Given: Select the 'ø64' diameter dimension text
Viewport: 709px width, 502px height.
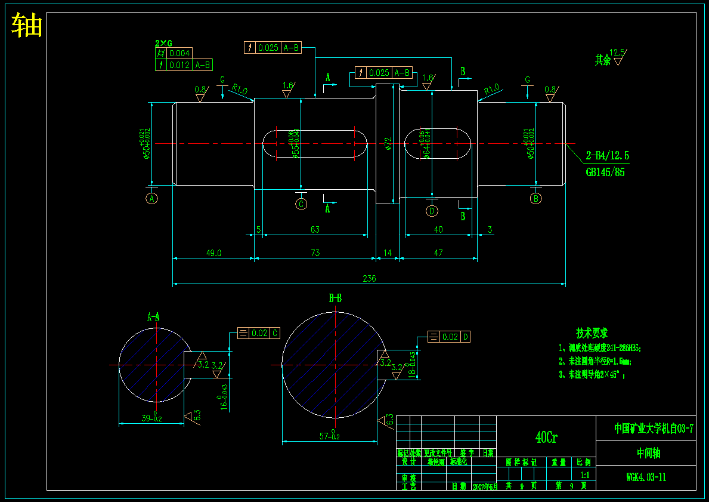Looking at the screenshot, I should [426, 144].
